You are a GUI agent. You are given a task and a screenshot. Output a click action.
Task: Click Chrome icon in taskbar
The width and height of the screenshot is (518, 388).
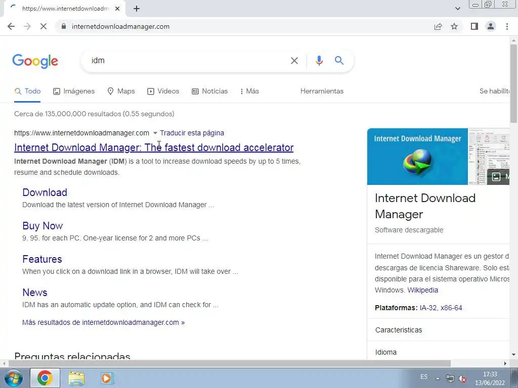coord(45,378)
